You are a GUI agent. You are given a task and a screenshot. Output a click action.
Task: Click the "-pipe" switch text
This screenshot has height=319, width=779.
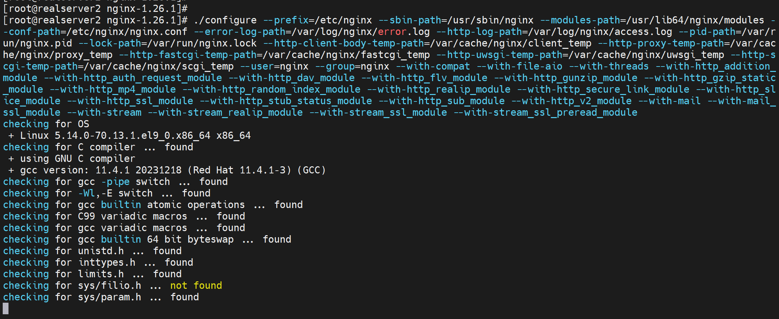[x=115, y=182]
